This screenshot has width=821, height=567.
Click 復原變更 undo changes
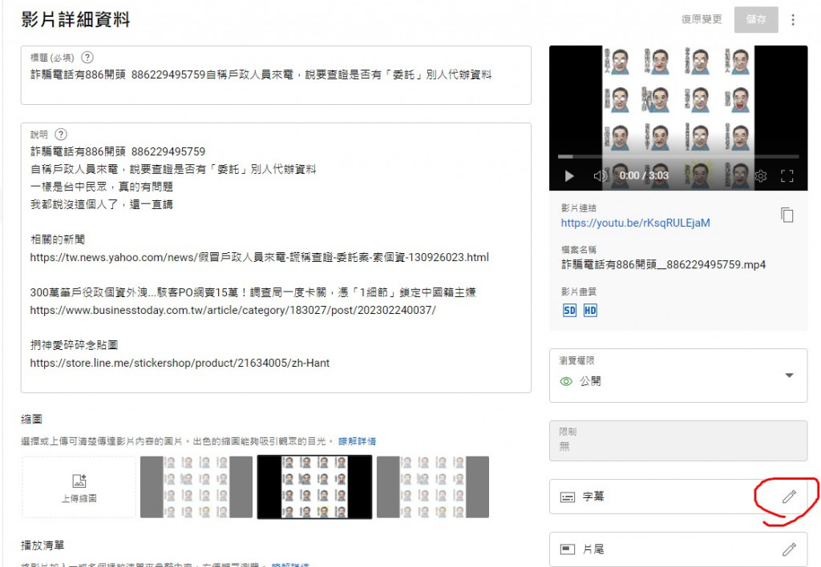(x=702, y=19)
